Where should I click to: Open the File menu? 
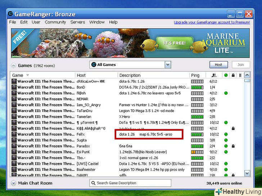coord(13,22)
